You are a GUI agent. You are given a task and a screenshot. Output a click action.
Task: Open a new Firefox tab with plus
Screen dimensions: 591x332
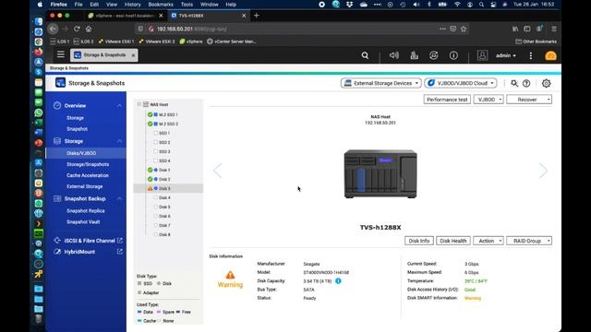257,16
